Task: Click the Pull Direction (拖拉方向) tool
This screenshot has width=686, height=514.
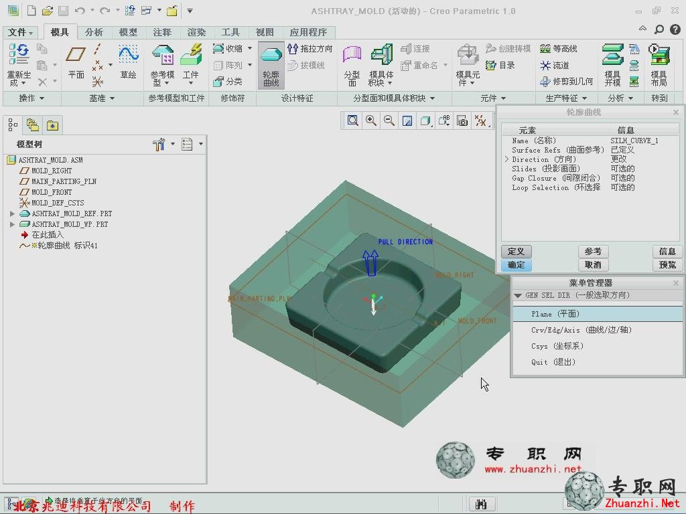Action: (x=310, y=48)
